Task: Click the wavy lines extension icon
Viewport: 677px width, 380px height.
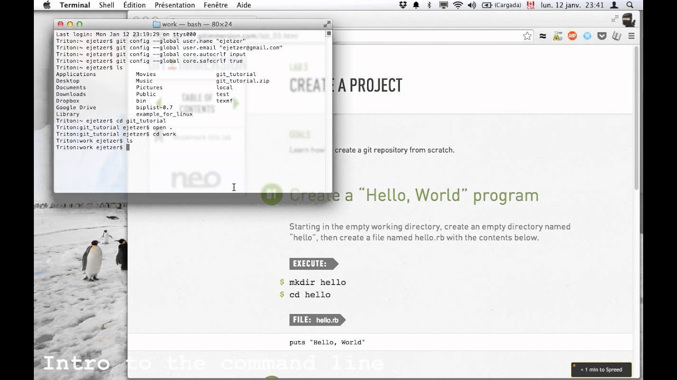Action: point(543,36)
